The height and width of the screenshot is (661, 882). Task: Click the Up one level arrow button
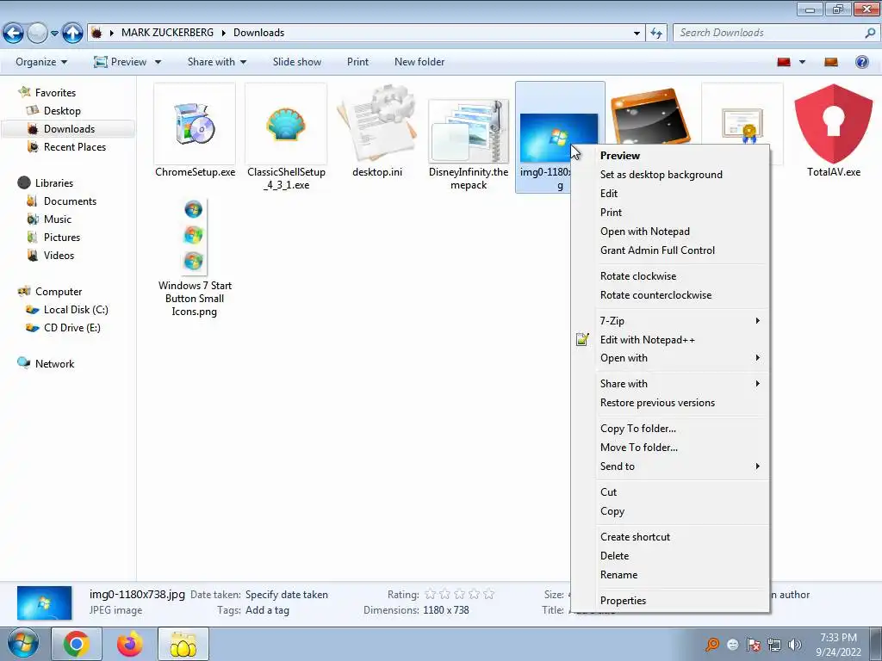click(72, 34)
